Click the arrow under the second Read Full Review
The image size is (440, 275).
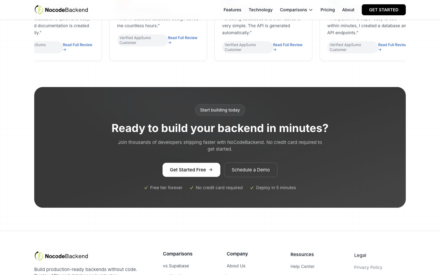pyautogui.click(x=170, y=43)
